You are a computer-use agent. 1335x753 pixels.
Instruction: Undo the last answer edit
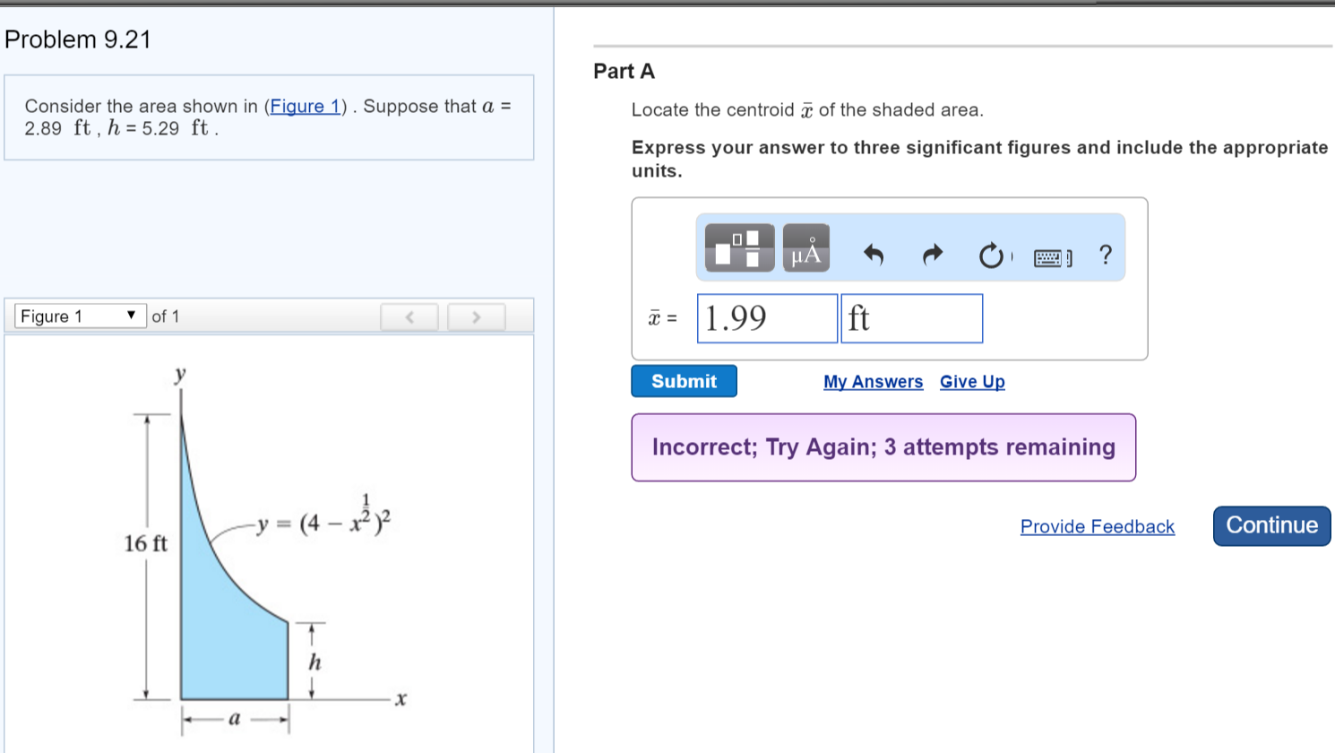click(x=874, y=255)
